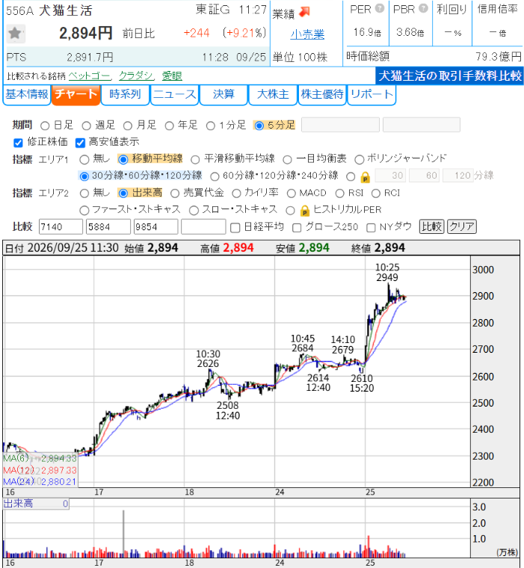
Task: Open the ニュース tab
Action: pyautogui.click(x=174, y=95)
